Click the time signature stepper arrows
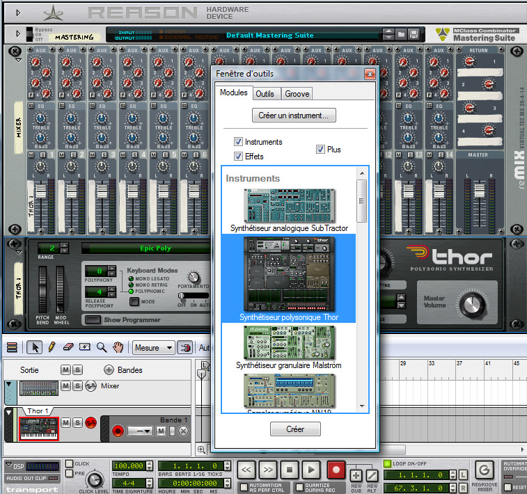This screenshot has width=527, height=494. (x=150, y=483)
